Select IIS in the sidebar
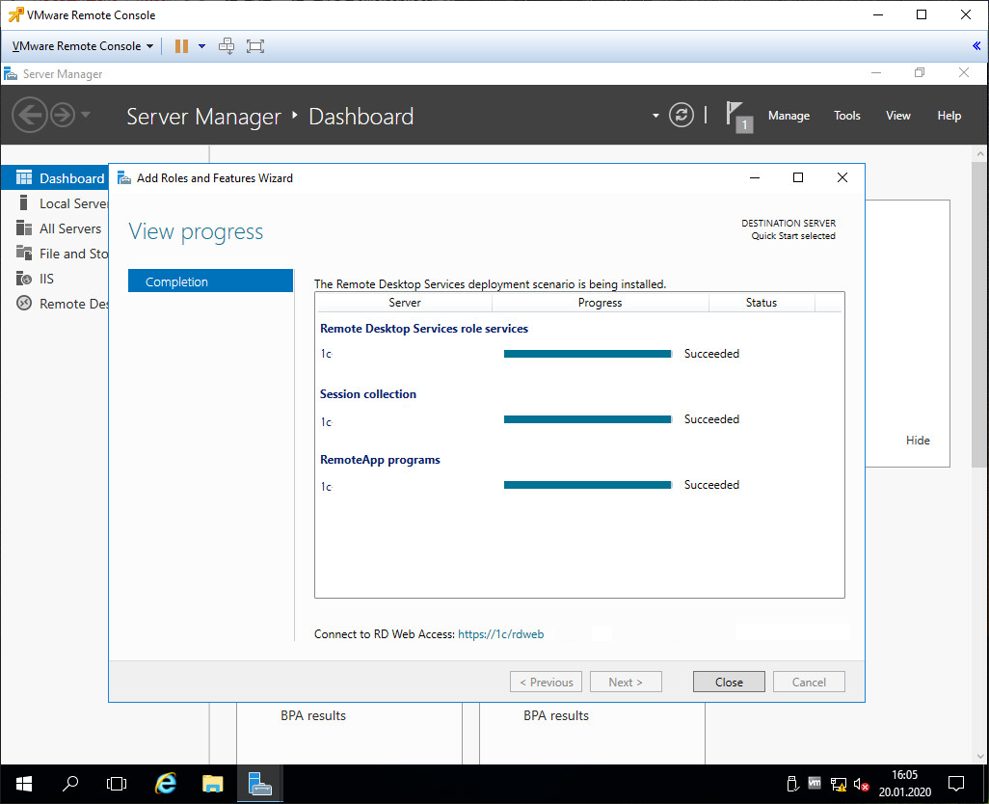 pos(55,279)
